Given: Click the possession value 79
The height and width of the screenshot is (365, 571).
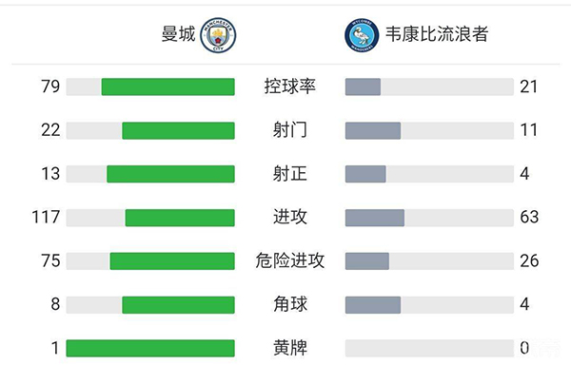Looking at the screenshot, I should [50, 86].
